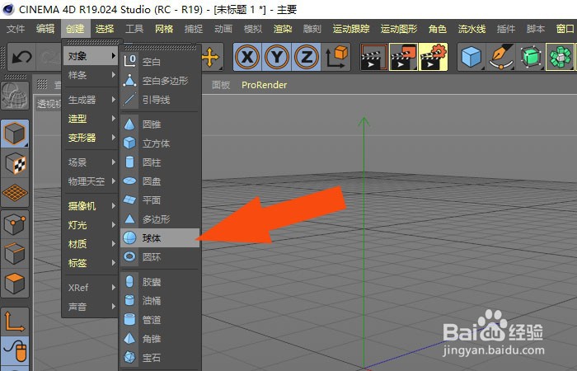This screenshot has height=371, width=577.
Task: Open the 文件 menu
Action: [16, 29]
